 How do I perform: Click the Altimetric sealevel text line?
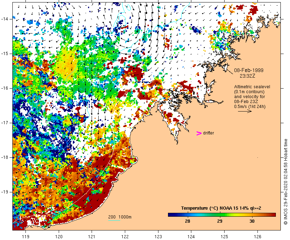point(252,87)
